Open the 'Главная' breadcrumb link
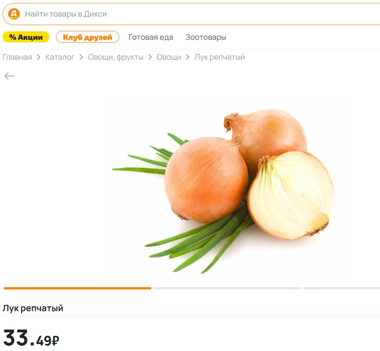Screen dimensions: 380x351 pos(17,57)
